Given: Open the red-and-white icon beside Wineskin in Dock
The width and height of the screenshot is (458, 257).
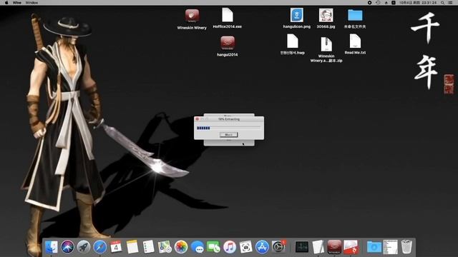Looking at the screenshot, I should coord(351,247).
